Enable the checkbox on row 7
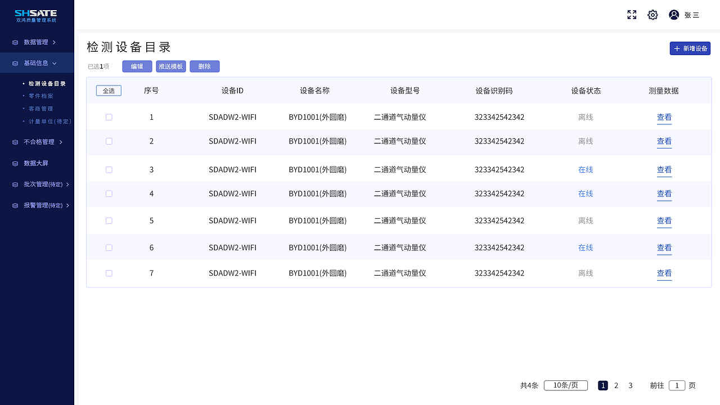 pos(109,273)
